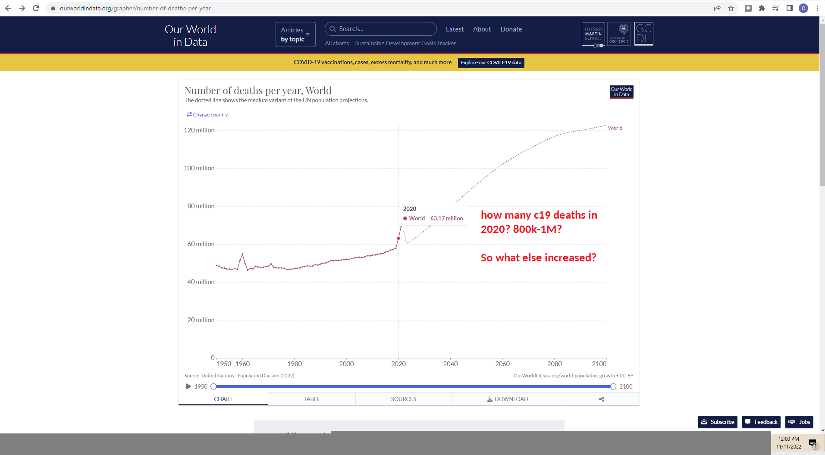Open the Sustainable Development Goals Tracker link

405,43
